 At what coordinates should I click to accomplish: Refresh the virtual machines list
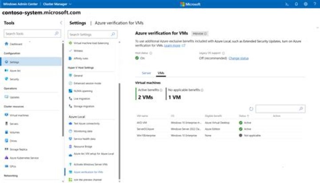click(251, 109)
